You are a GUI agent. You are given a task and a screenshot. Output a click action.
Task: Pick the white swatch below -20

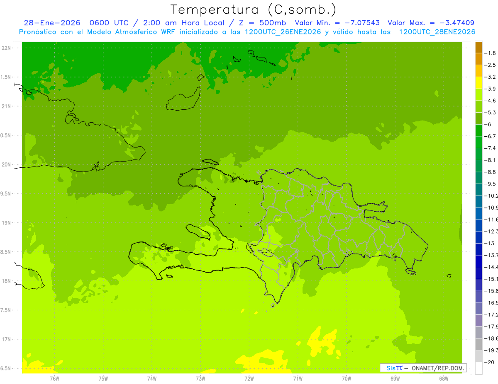478,368
